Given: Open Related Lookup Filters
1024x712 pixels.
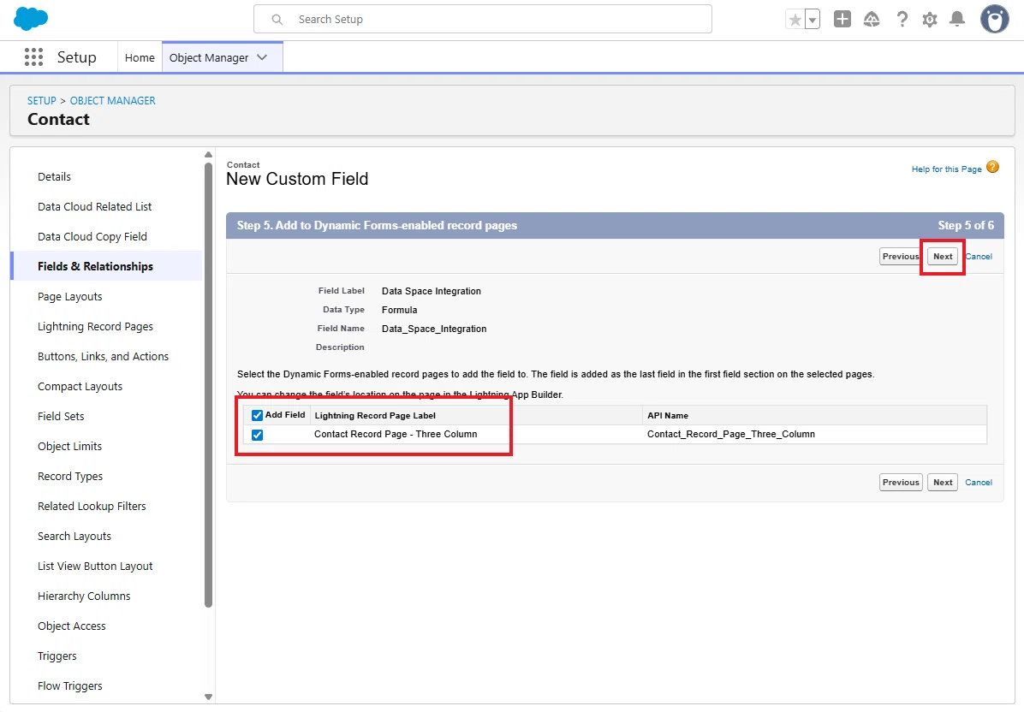Looking at the screenshot, I should tap(92, 507).
